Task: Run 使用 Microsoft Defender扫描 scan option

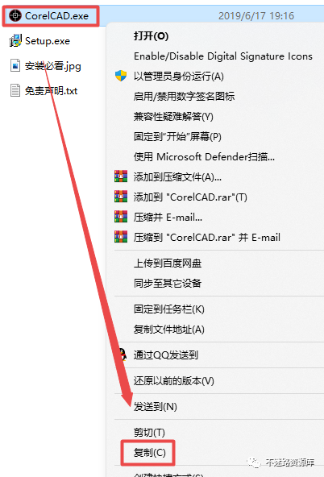Action: (204, 157)
